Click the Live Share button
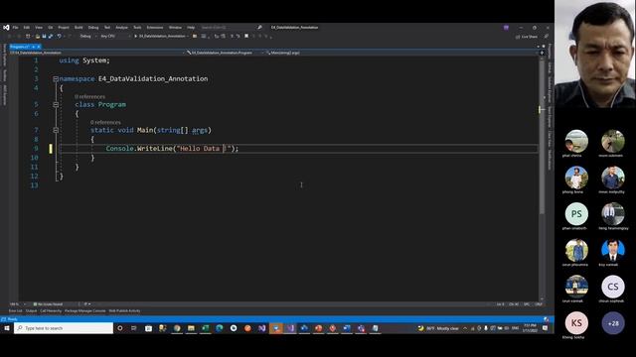The width and height of the screenshot is (636, 357). tap(526, 37)
